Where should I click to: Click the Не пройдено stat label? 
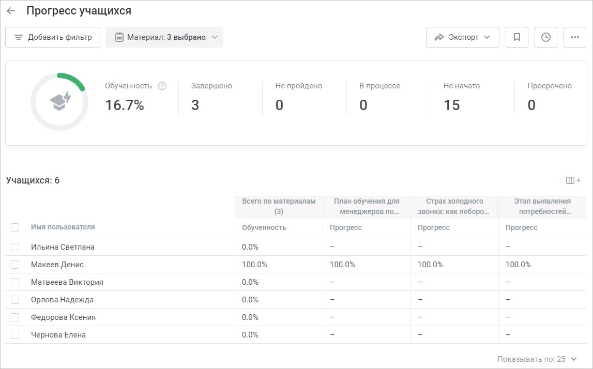click(x=299, y=86)
